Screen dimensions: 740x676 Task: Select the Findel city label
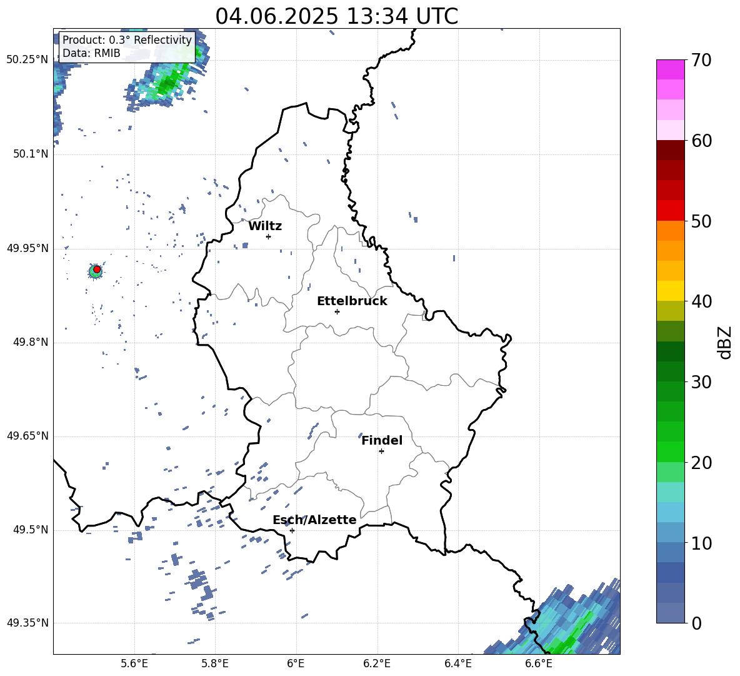tap(382, 440)
